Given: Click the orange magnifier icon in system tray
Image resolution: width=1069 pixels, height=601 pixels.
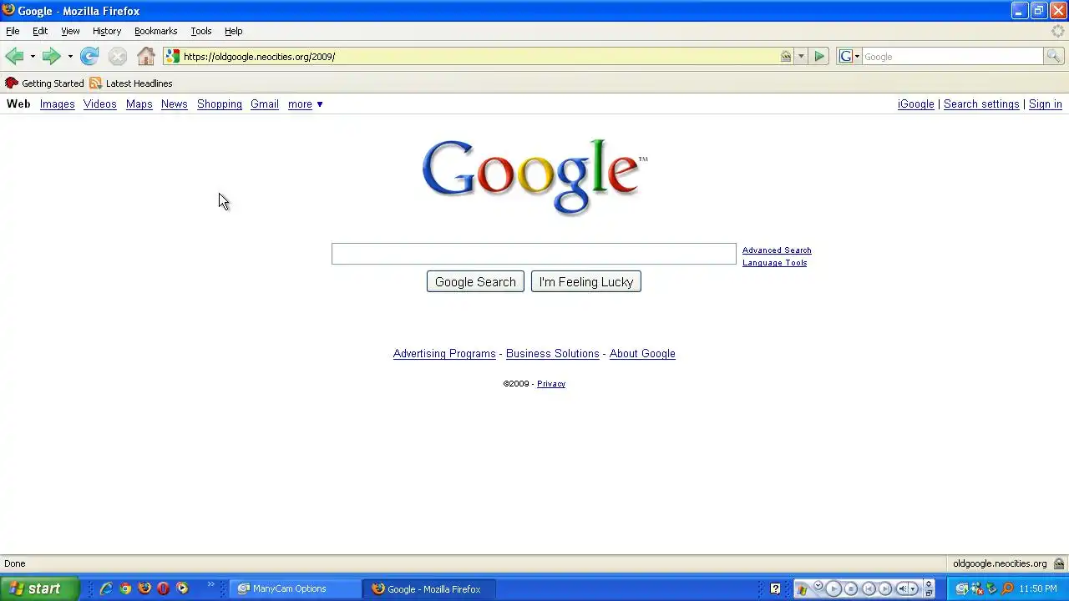Looking at the screenshot, I should pos(1007,588).
